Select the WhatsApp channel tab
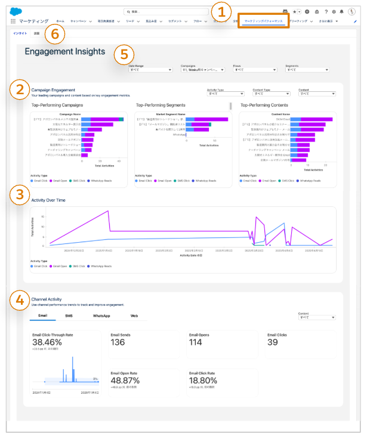 coord(101,316)
